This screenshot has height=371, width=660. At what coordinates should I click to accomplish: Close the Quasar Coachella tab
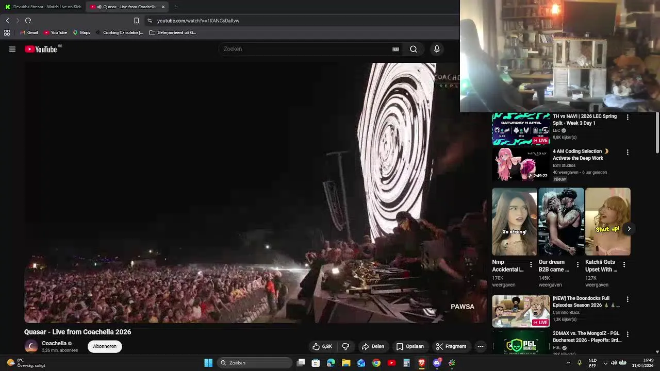click(163, 7)
